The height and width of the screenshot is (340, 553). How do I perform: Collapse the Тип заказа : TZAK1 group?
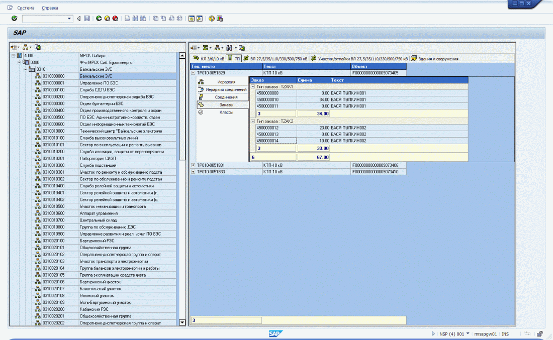(x=252, y=86)
